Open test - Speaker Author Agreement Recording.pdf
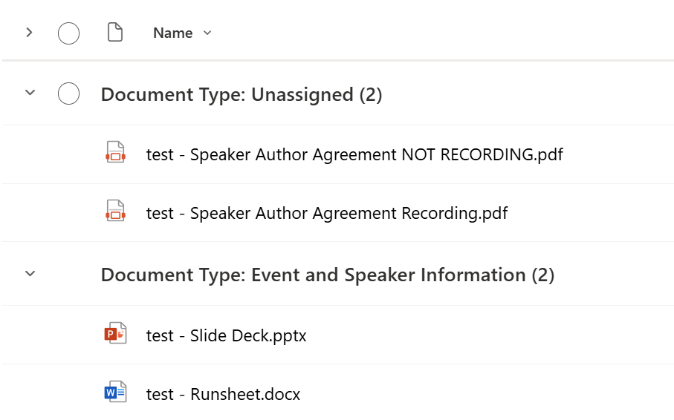 click(x=327, y=213)
